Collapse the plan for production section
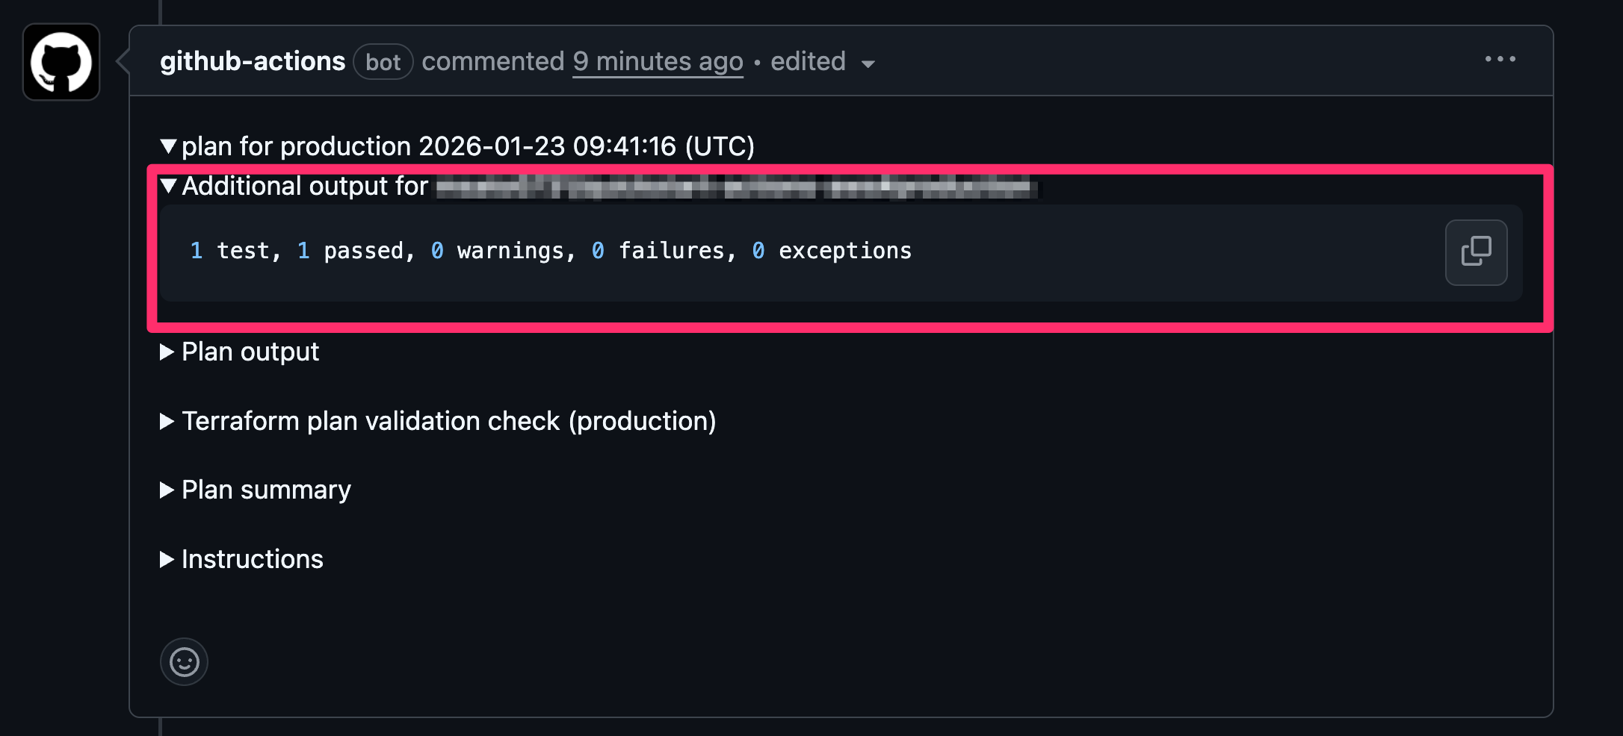The height and width of the screenshot is (736, 1623). pyautogui.click(x=170, y=146)
